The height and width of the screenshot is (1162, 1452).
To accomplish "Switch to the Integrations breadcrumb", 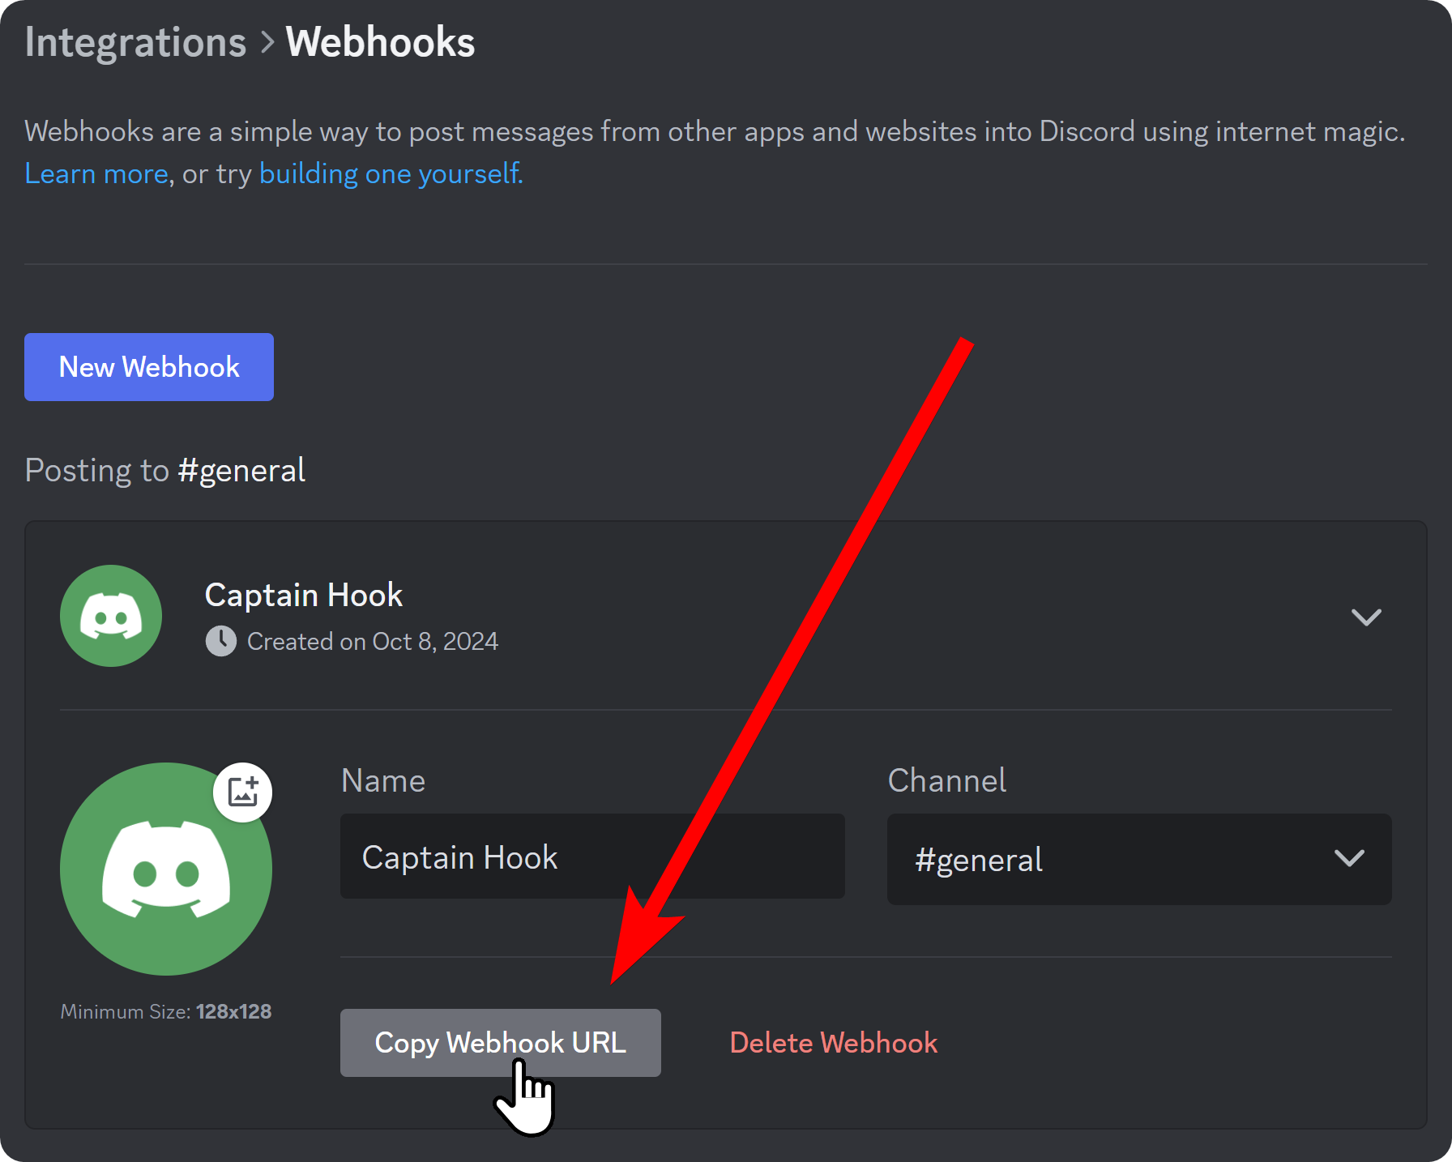I will [135, 41].
